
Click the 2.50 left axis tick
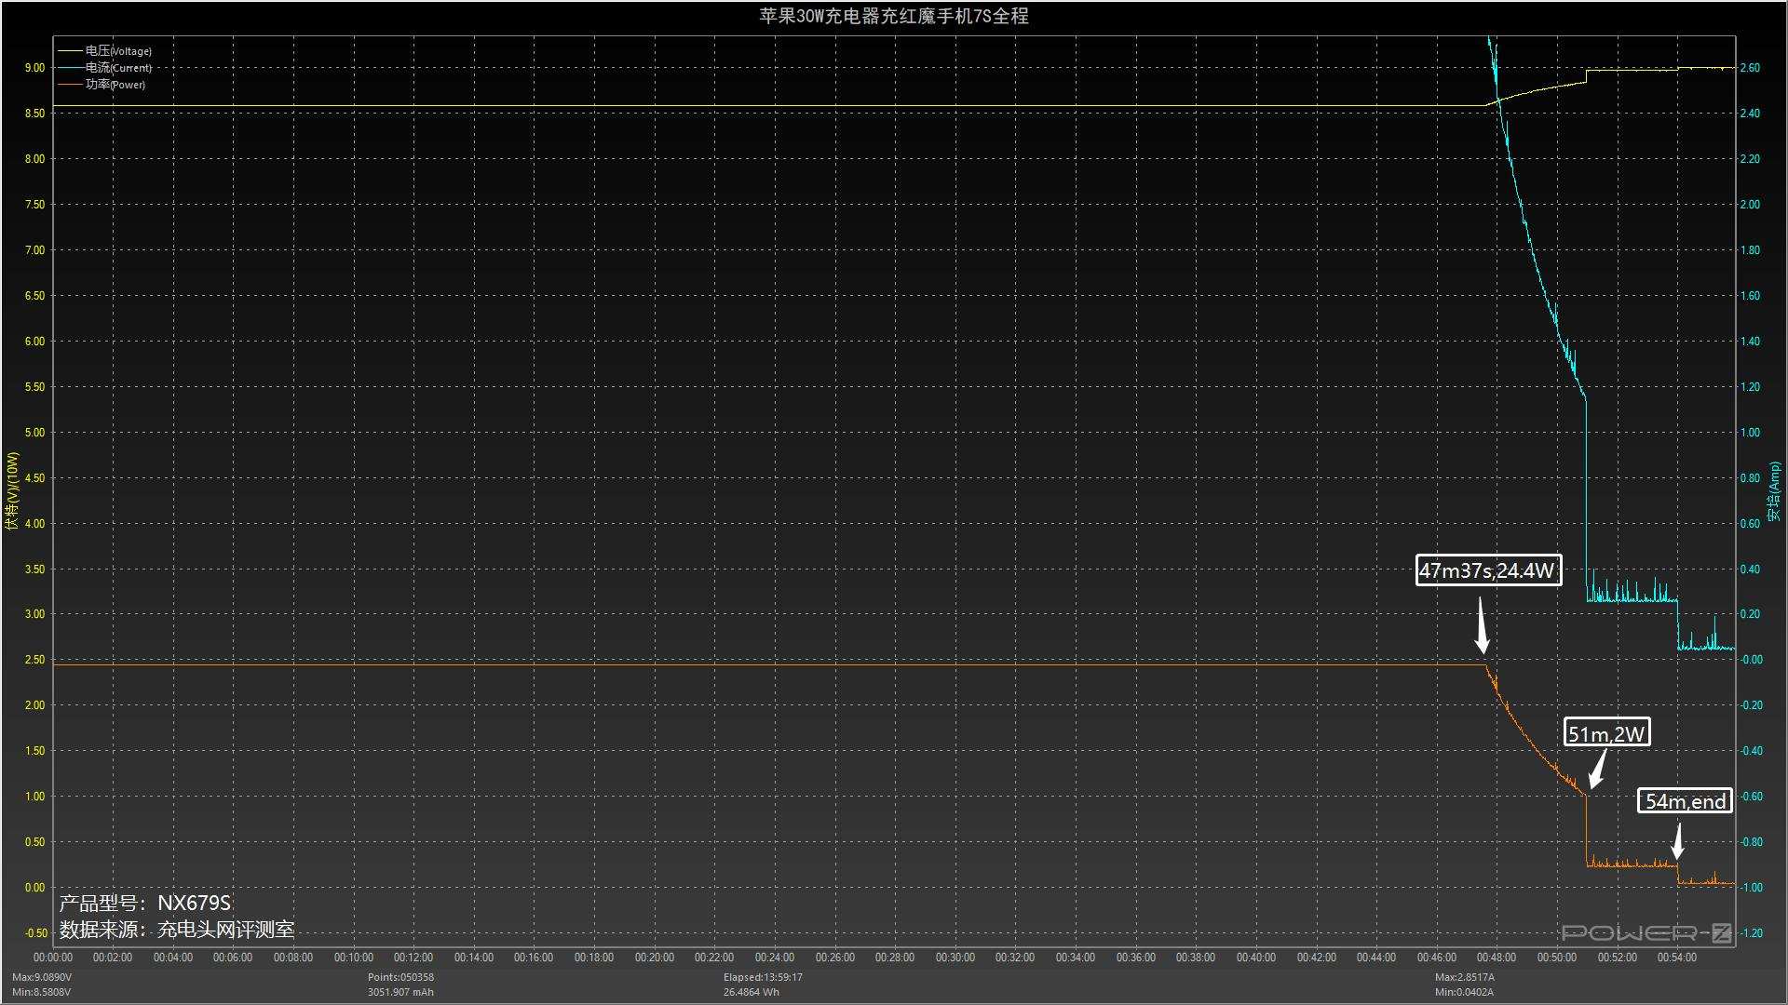pos(34,660)
